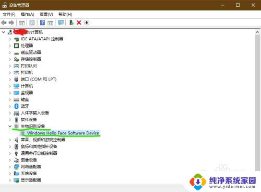The height and width of the screenshot is (192, 261).
Task: Click the circled down-arrow disable device icon
Action: point(87,22)
